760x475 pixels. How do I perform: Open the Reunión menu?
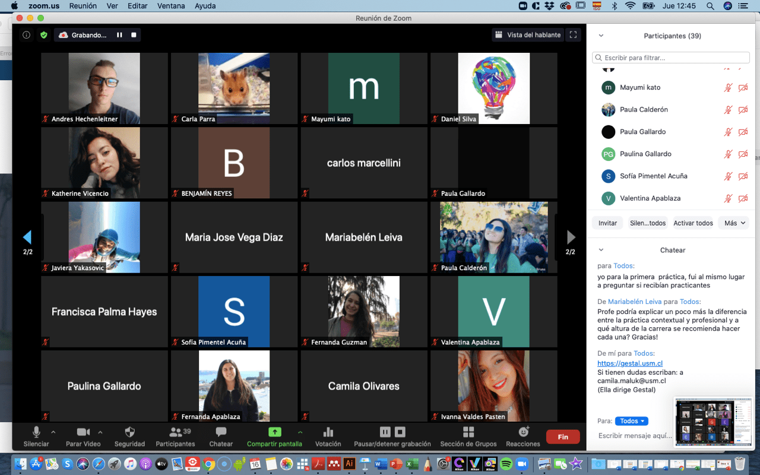[x=83, y=6]
